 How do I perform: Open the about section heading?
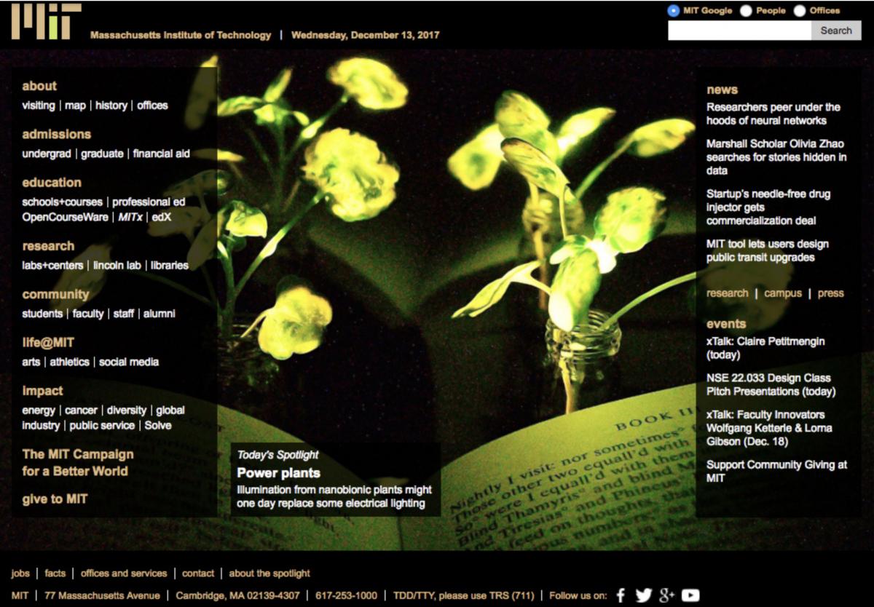pyautogui.click(x=39, y=86)
